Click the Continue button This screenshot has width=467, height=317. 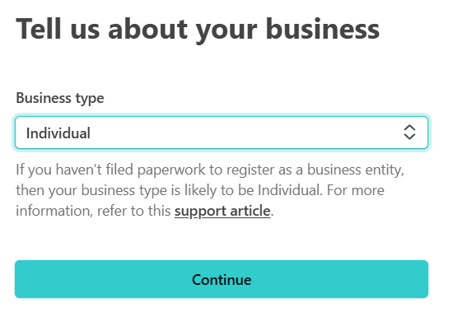tap(222, 279)
